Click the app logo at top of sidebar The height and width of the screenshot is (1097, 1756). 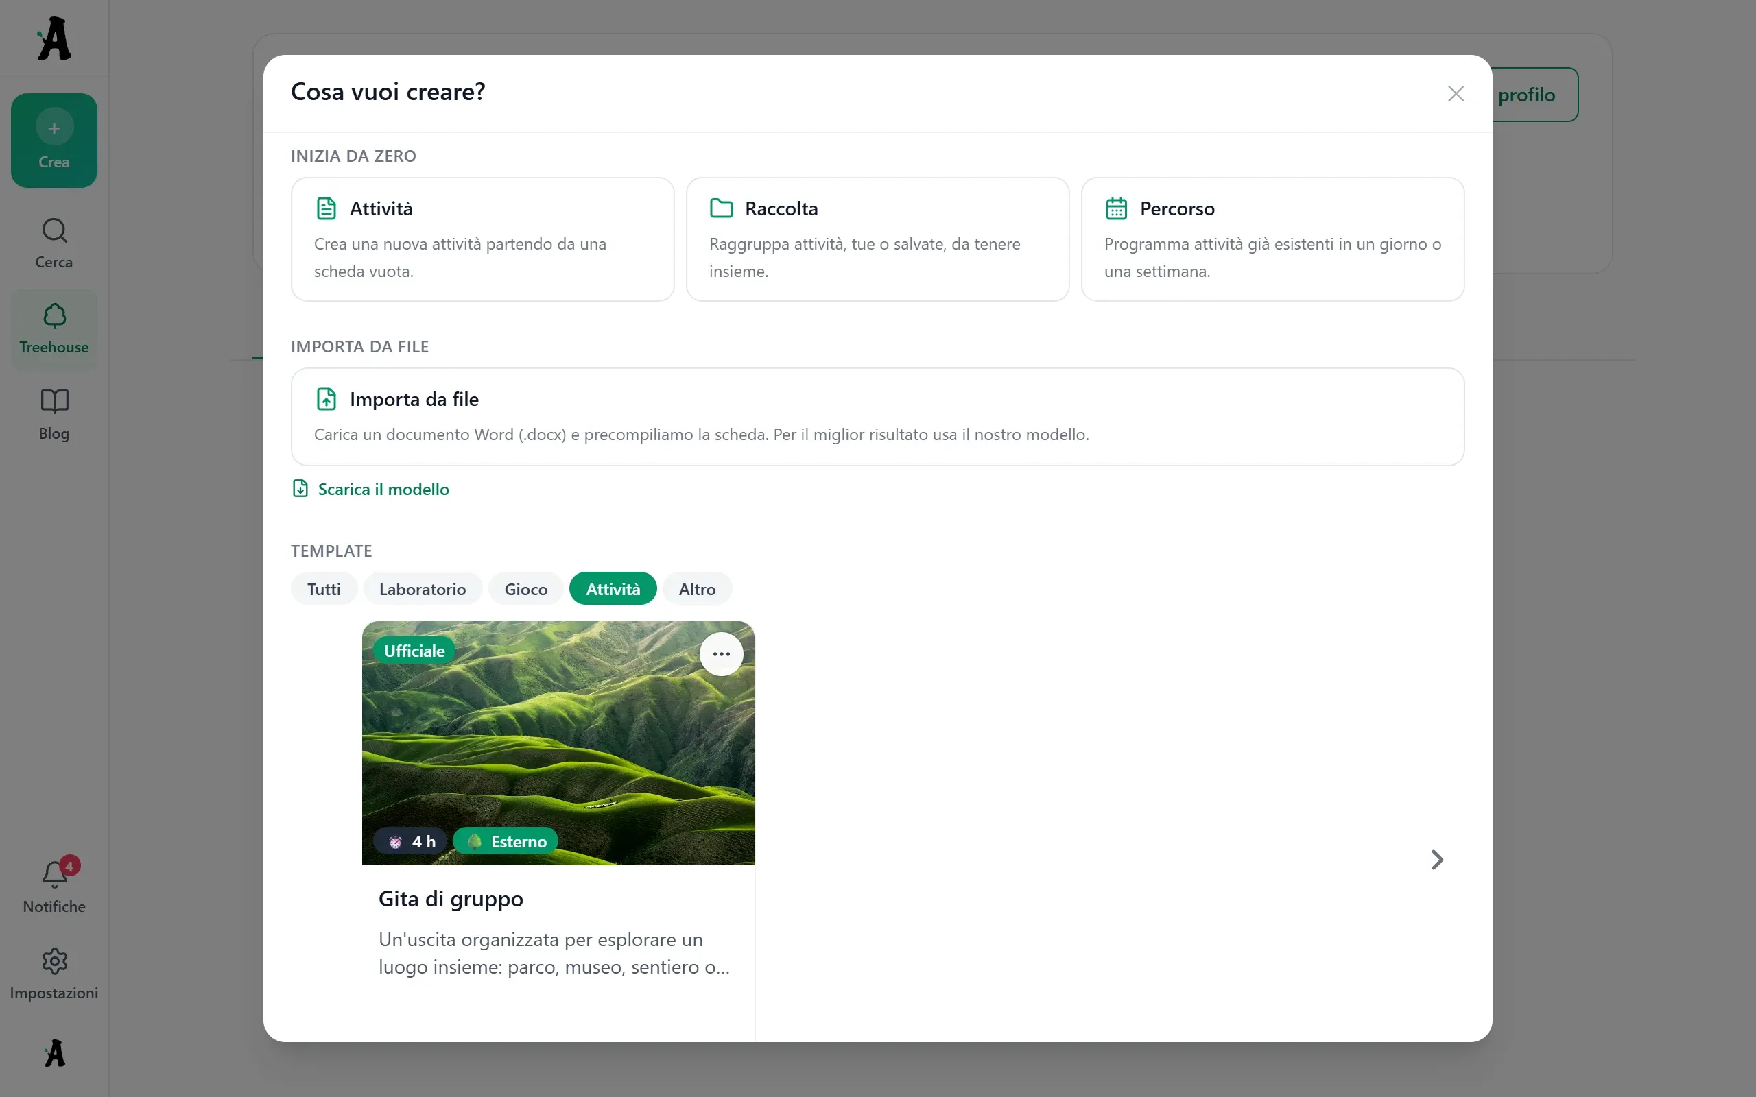[x=54, y=38]
